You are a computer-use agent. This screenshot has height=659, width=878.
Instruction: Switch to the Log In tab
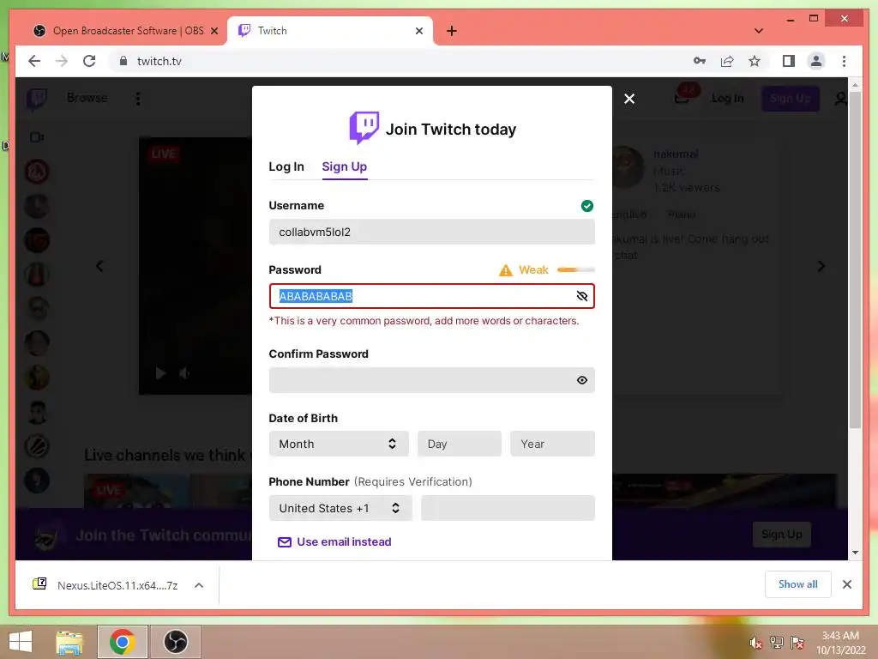(x=286, y=166)
